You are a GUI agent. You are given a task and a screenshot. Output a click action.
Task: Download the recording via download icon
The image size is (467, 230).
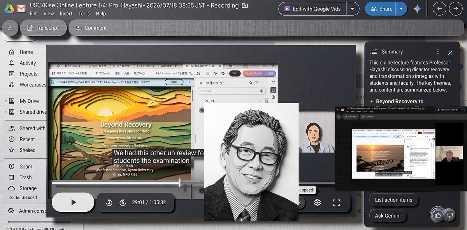[x=10, y=28]
